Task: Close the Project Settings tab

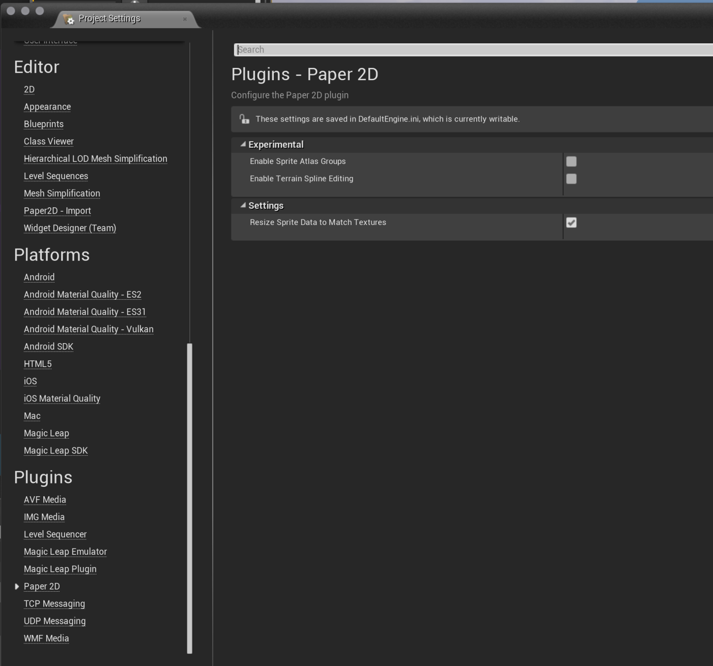Action: pos(185,19)
